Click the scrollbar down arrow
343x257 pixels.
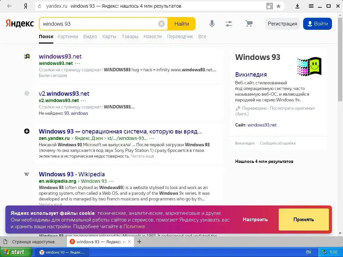tap(340, 233)
